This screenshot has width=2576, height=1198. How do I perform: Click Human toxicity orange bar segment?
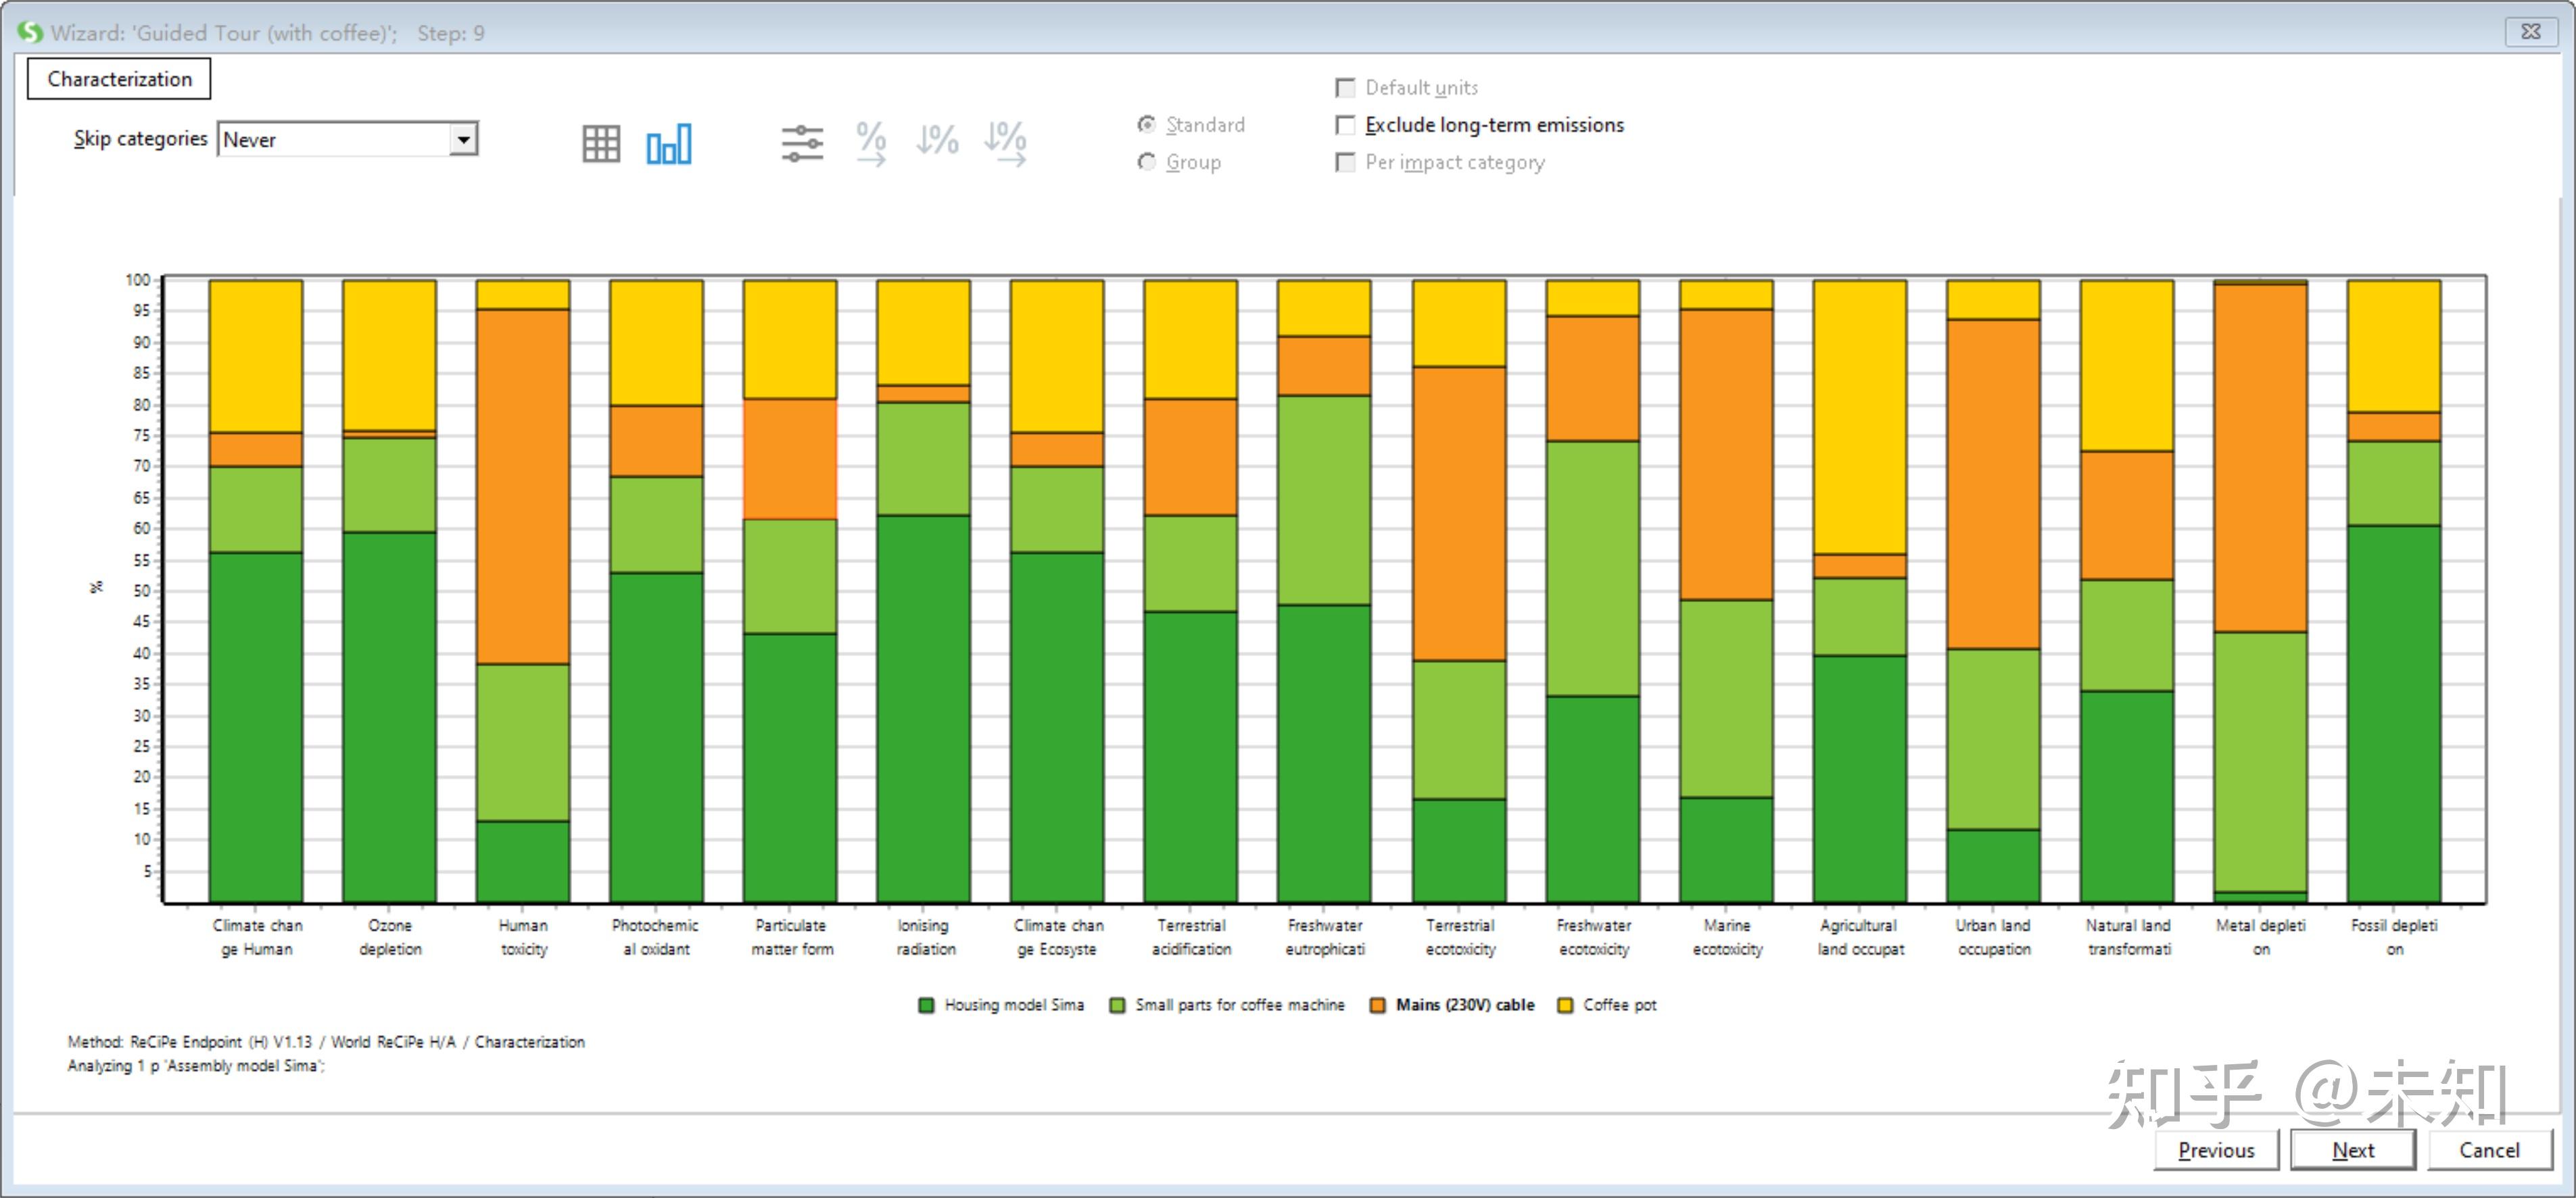tap(523, 486)
